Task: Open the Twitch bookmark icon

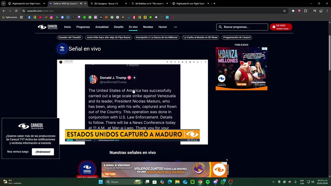Action: 79,17
